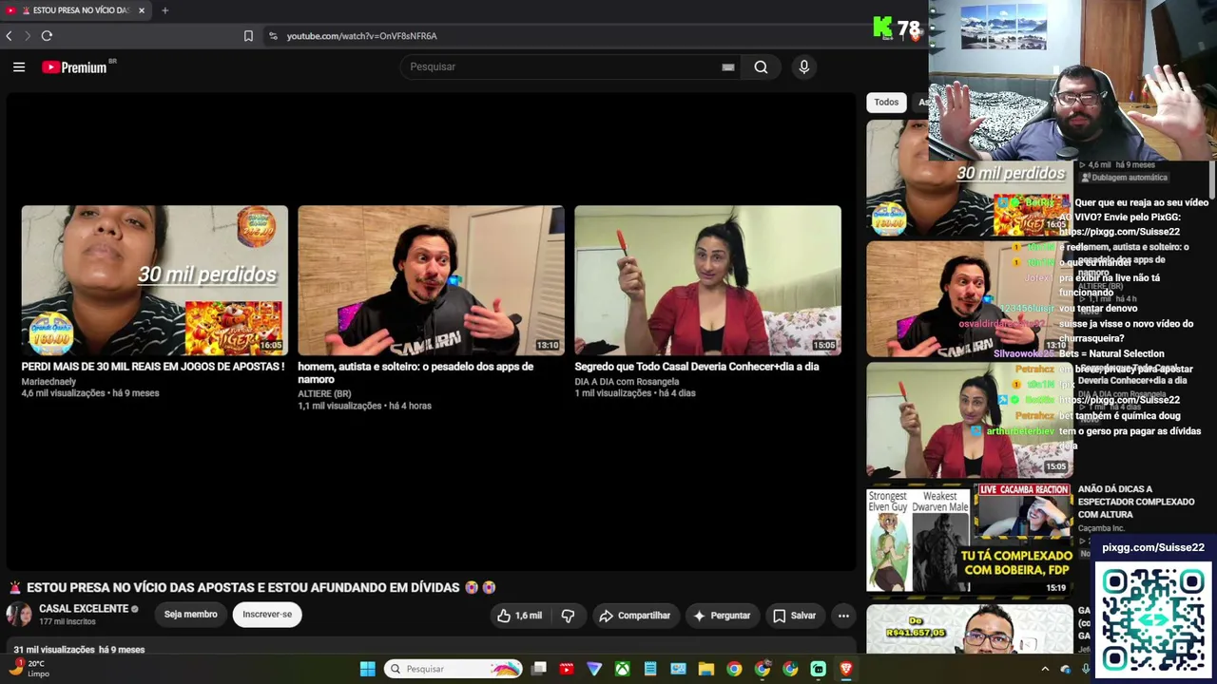The width and height of the screenshot is (1217, 684).
Task: Open end-screen video Segredo que Todo Casal
Action: (x=707, y=280)
